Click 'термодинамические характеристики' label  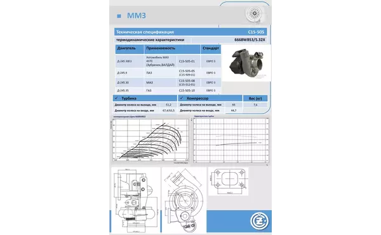click(x=150, y=40)
